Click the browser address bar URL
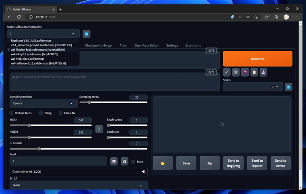Image resolution: width=306 pixels, height=194 pixels. coord(45,17)
